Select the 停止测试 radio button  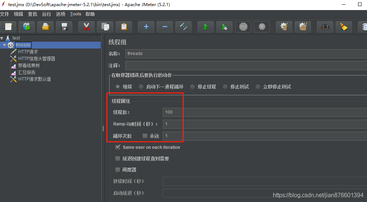[x=225, y=87]
